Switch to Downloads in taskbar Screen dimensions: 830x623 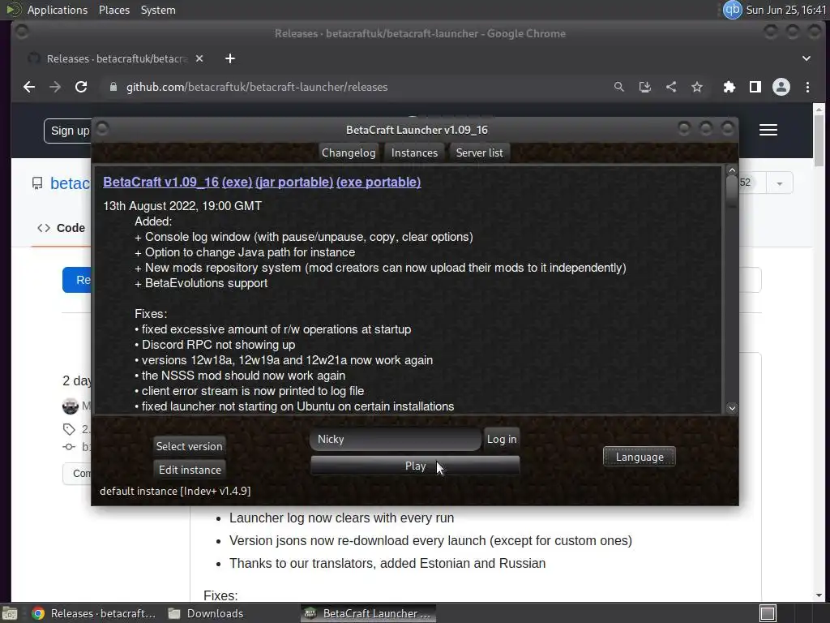coord(205,613)
